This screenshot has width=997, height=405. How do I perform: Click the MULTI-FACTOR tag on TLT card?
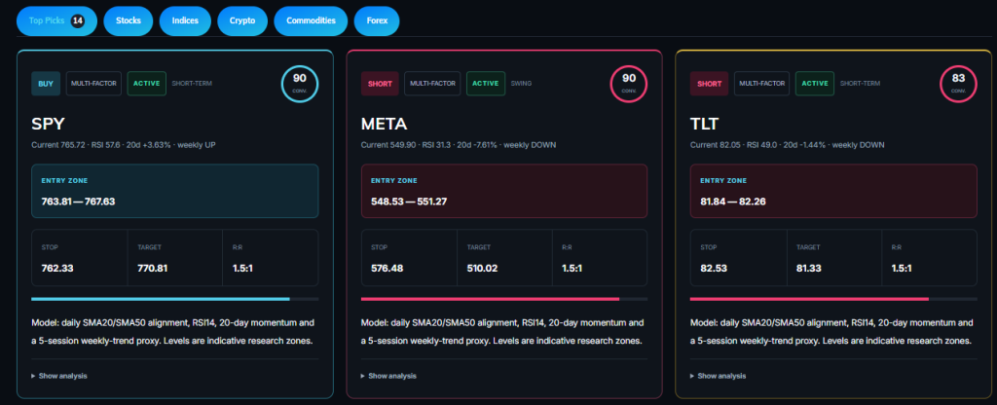(761, 84)
